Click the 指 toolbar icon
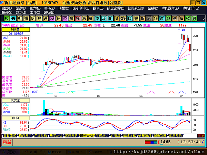 (142, 18)
